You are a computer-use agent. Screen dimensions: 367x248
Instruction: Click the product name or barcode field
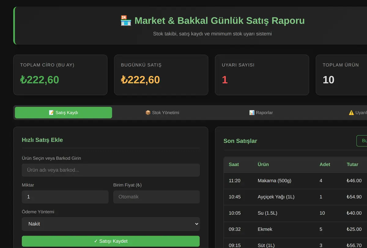(111, 170)
